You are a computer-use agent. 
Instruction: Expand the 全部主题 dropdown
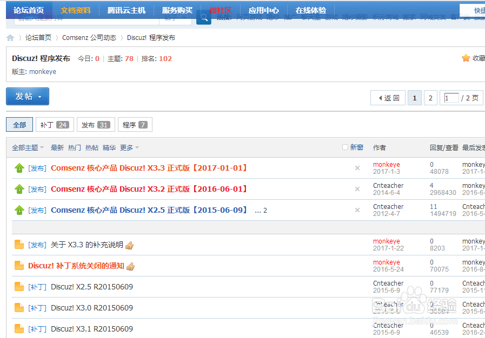pyautogui.click(x=28, y=148)
